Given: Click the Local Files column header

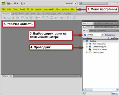Looking at the screenshot, I should (95, 38).
